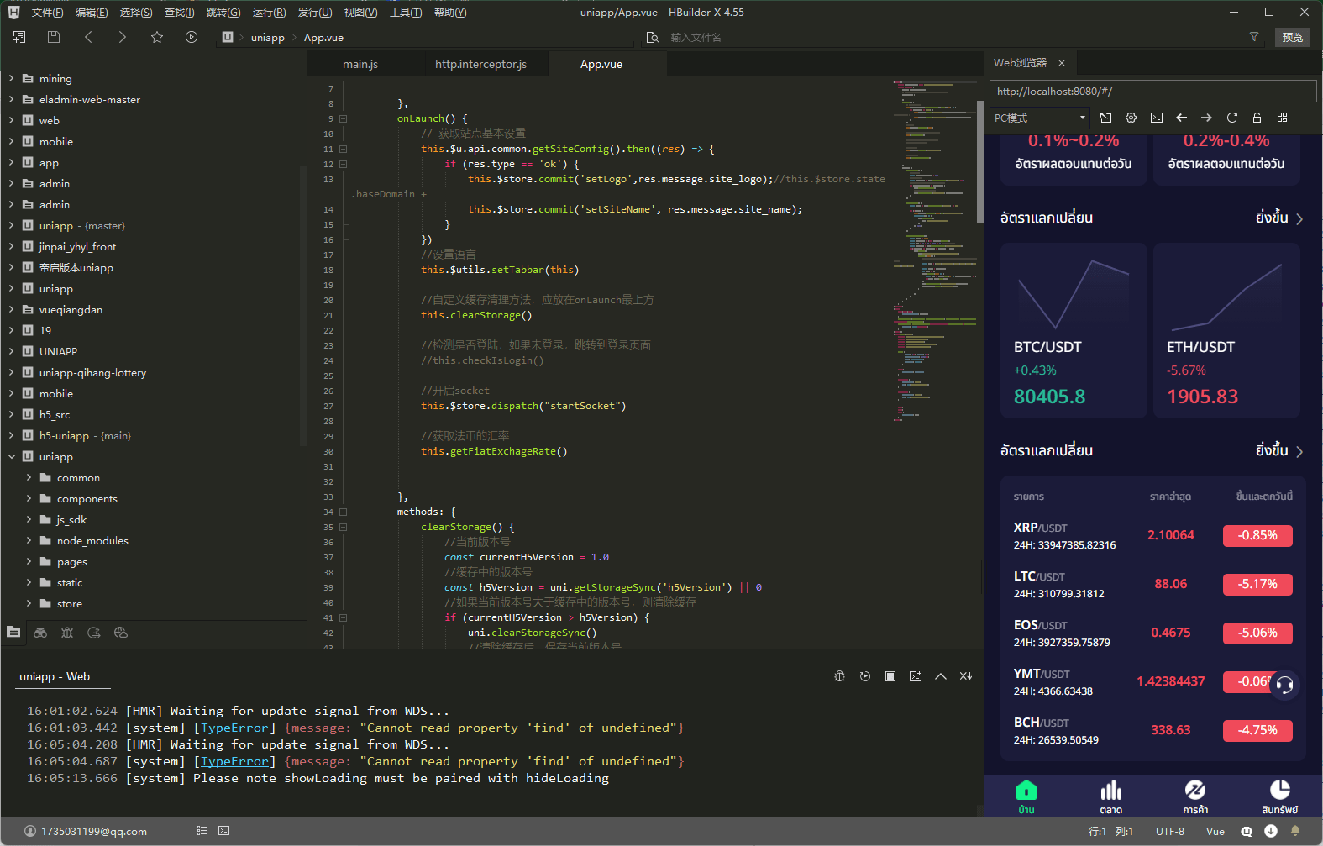
Task: Click the browser URL address field
Action: [x=1152, y=91]
